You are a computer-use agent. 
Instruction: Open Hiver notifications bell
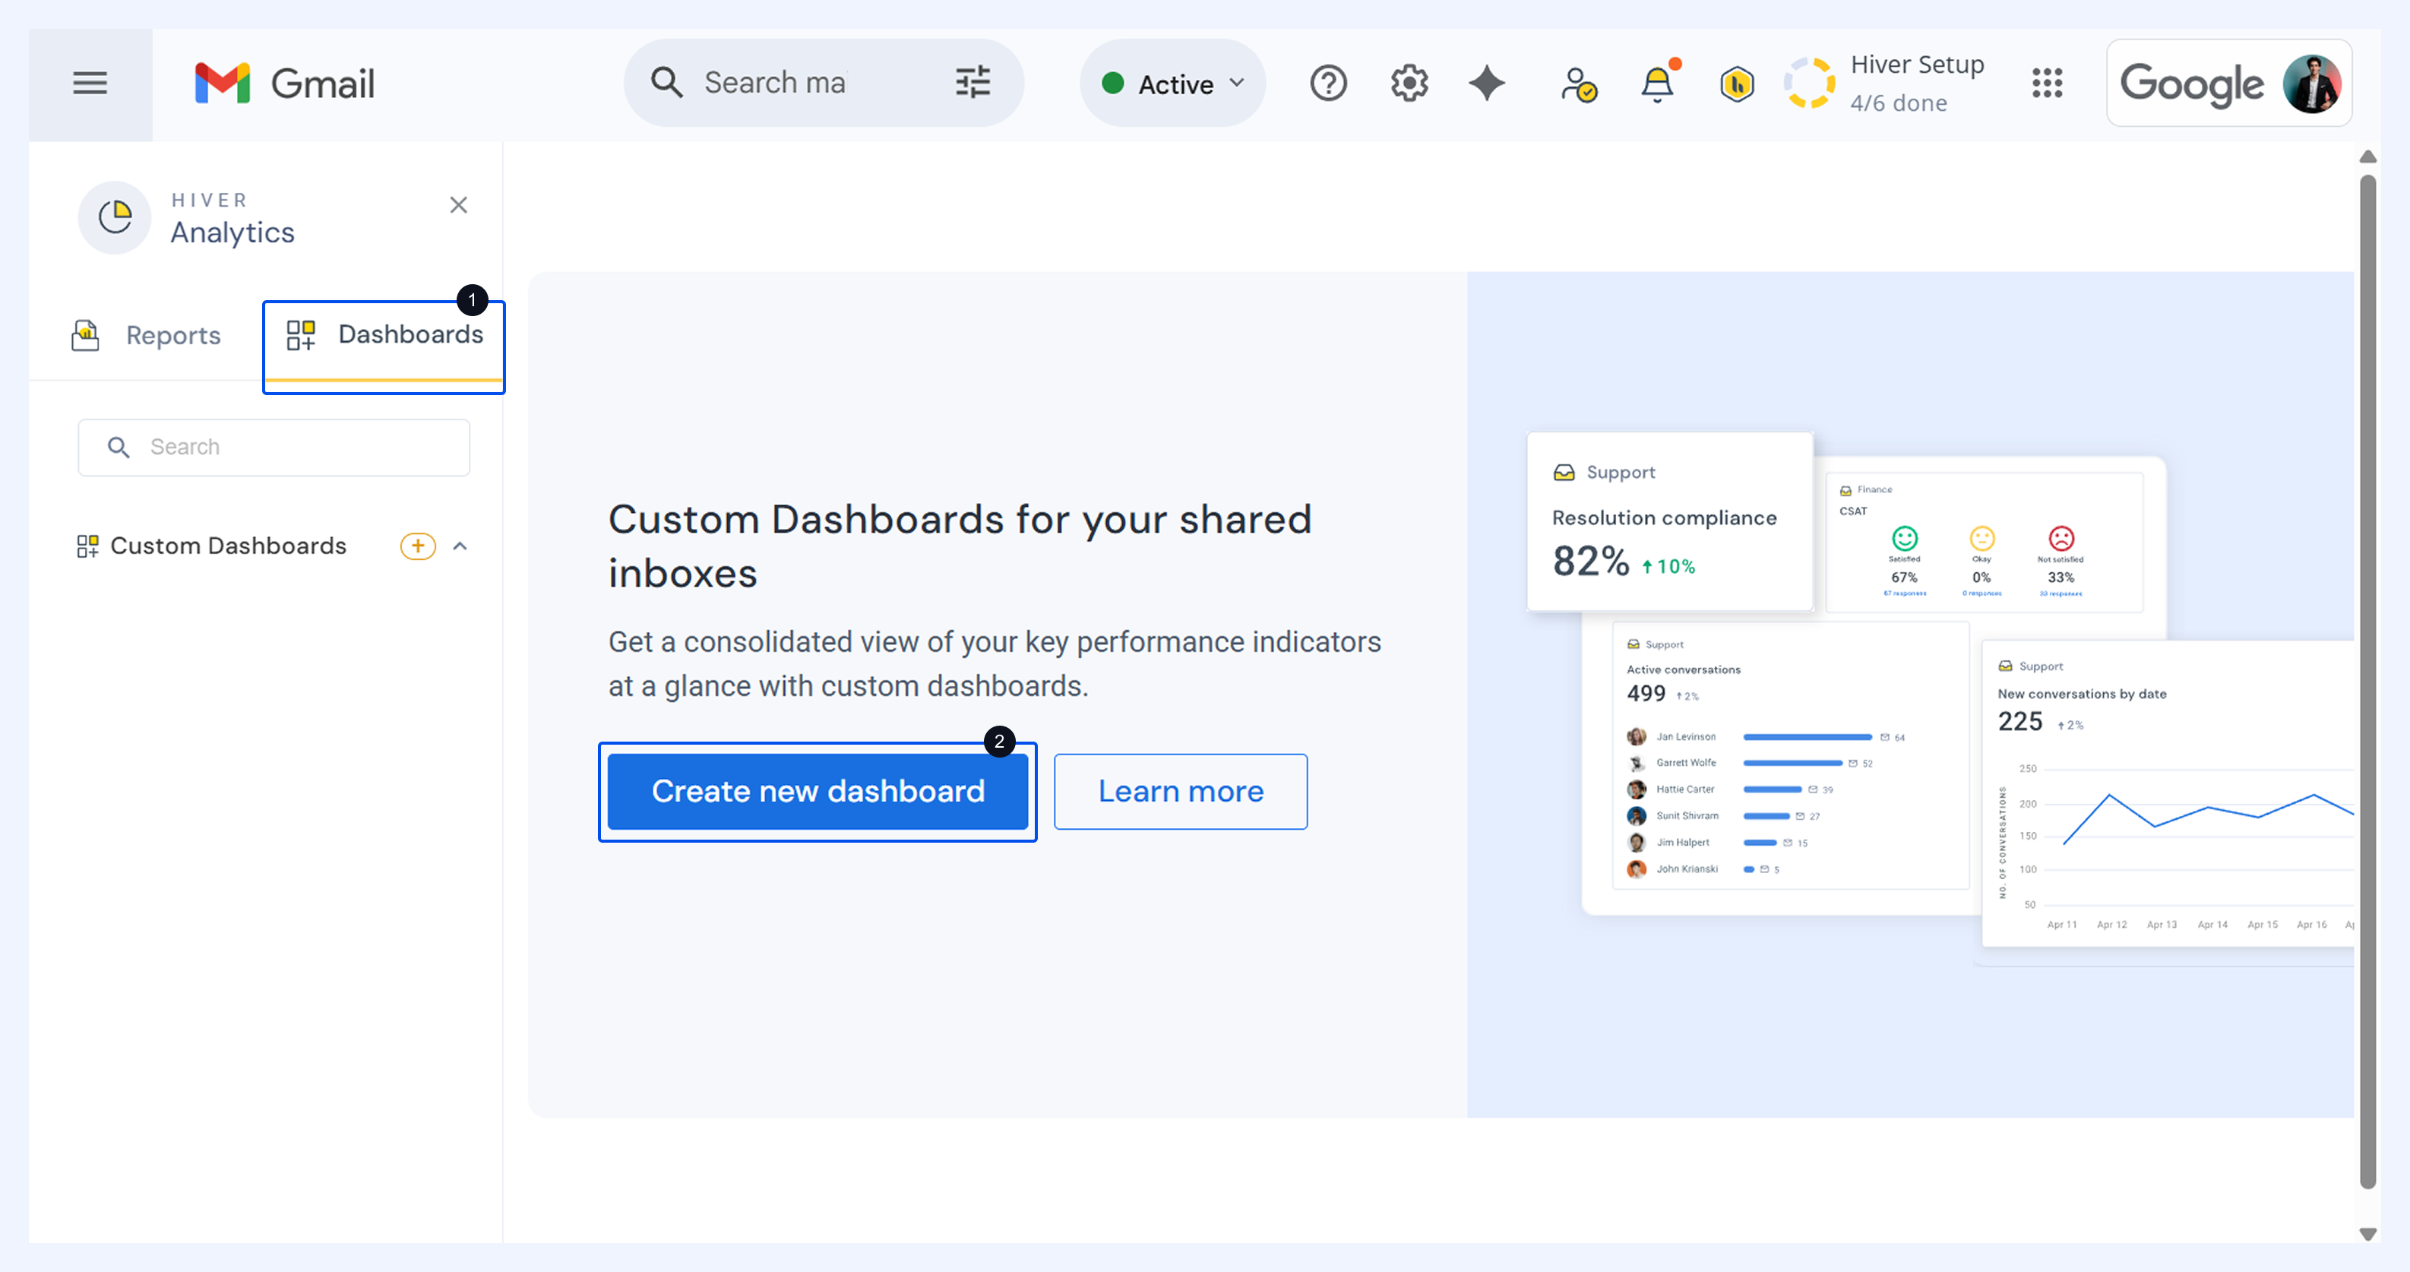1657,84
